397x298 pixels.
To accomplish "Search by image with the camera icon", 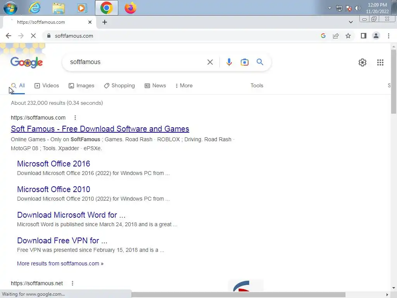I will pos(244,62).
